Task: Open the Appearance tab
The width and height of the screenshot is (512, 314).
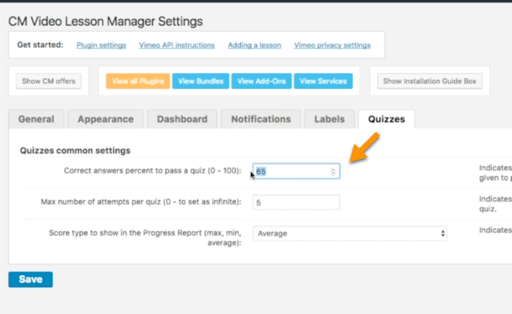Action: pyautogui.click(x=105, y=119)
